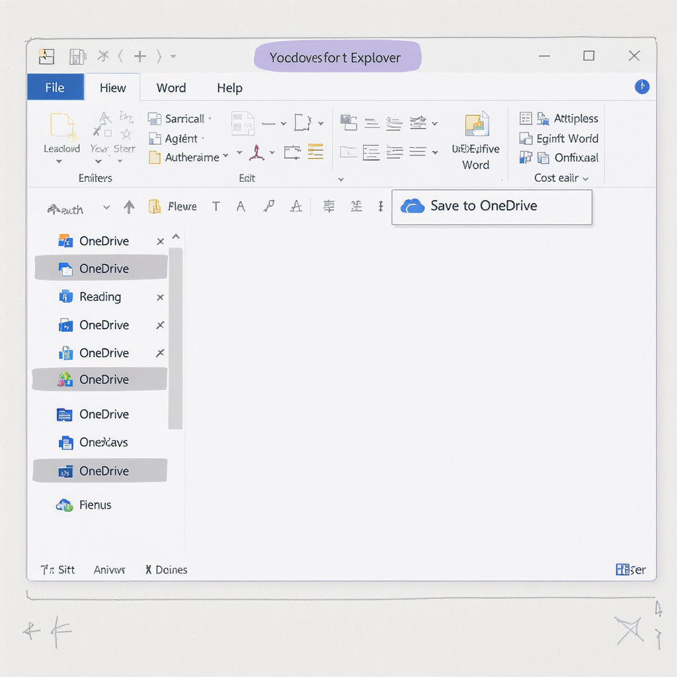Click the bracket shape icon in Edit group
677x677 pixels.
(x=302, y=122)
